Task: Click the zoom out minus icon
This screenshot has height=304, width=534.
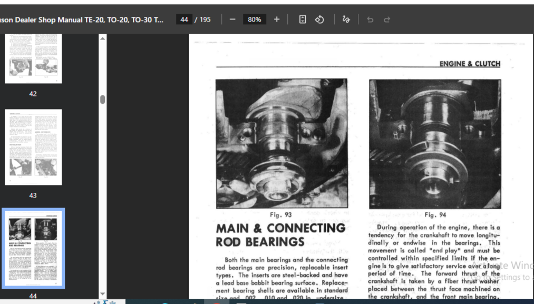Action: pyautogui.click(x=232, y=19)
